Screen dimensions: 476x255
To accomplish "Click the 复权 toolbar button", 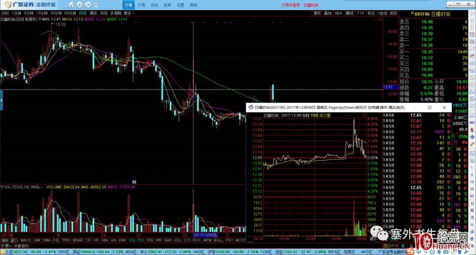I will pyautogui.click(x=317, y=13).
